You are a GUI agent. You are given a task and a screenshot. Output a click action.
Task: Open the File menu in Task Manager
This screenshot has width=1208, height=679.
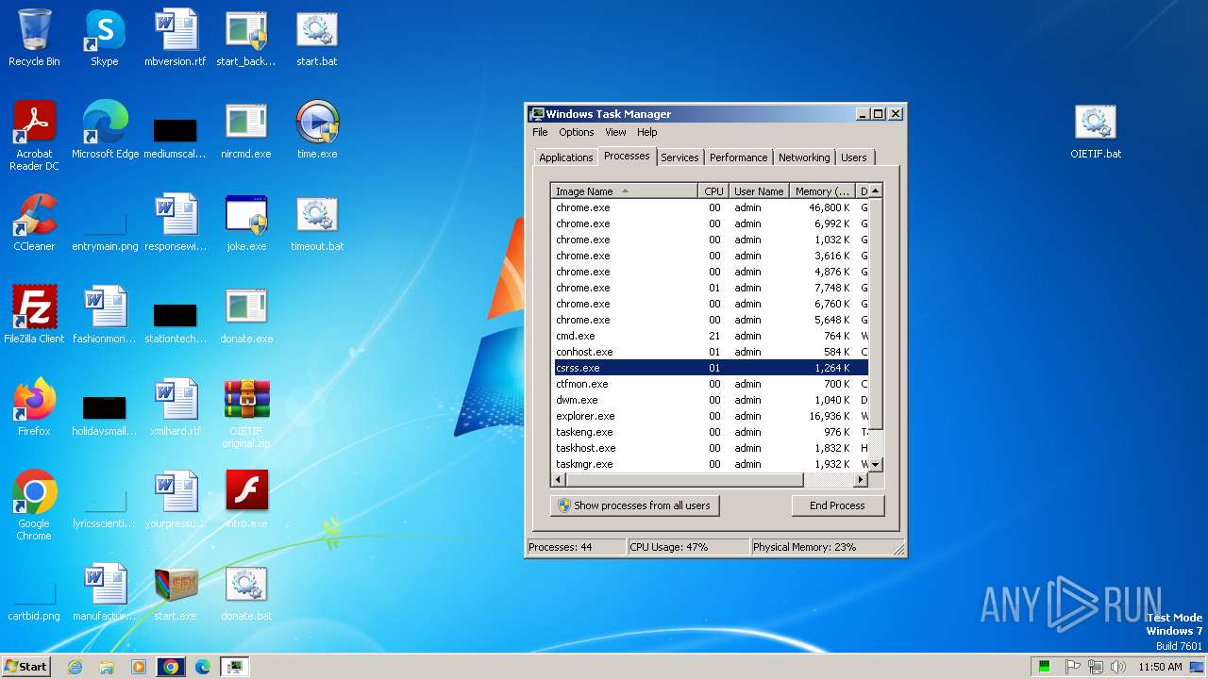point(540,132)
